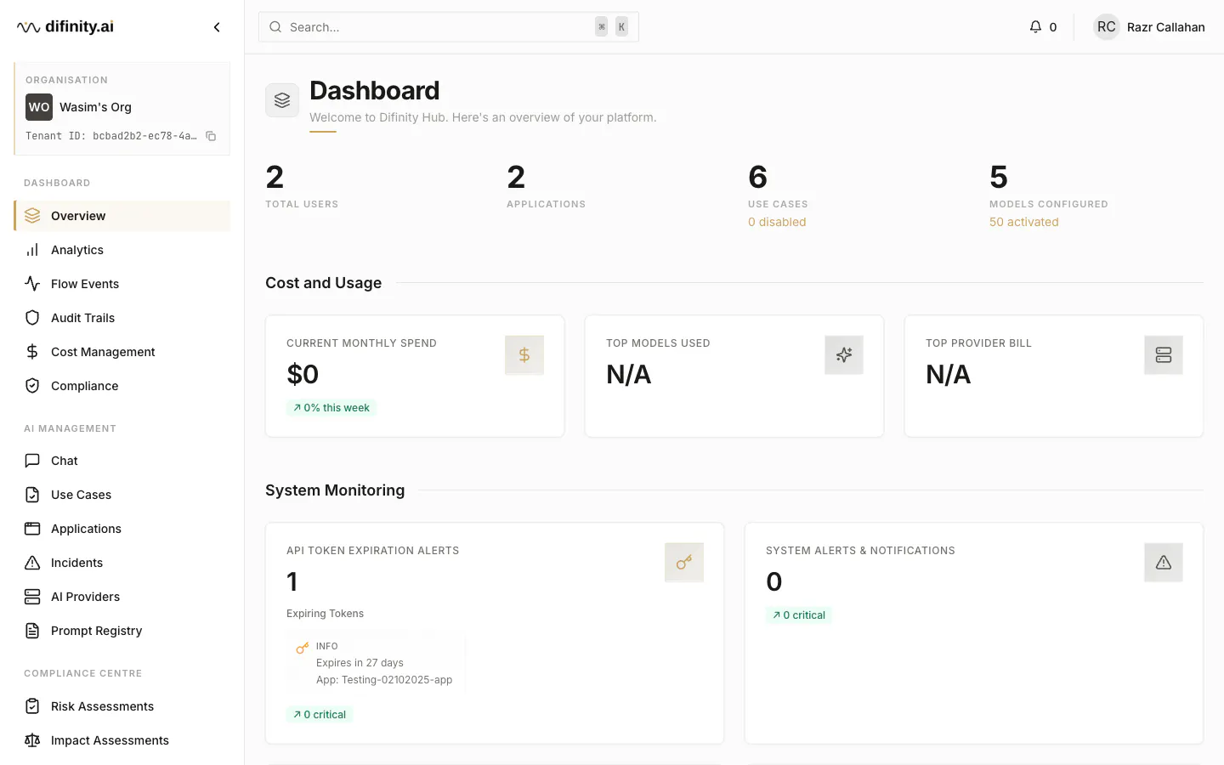1224x765 pixels.
Task: Click "0 critical" badge in System Alerts card
Action: pos(799,615)
